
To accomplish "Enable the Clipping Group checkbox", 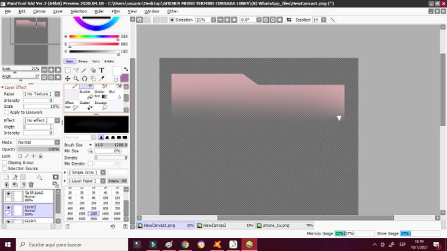I will click(5, 163).
